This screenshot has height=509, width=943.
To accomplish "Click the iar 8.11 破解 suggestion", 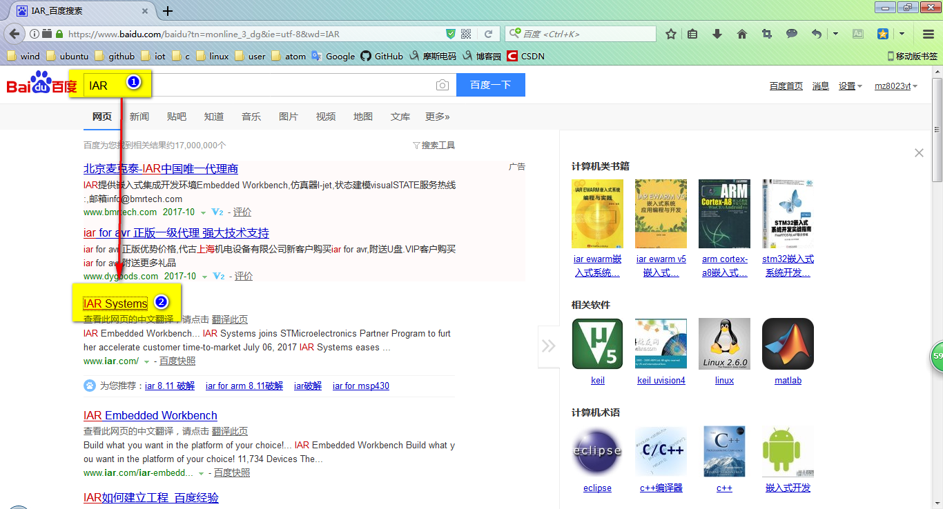I will click(x=170, y=386).
